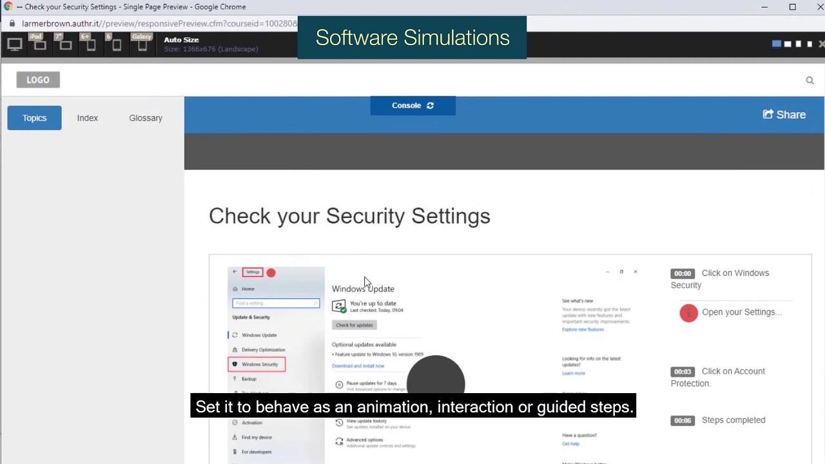
Task: Click the Windows Update sync icon in sidebar
Action: (x=235, y=335)
